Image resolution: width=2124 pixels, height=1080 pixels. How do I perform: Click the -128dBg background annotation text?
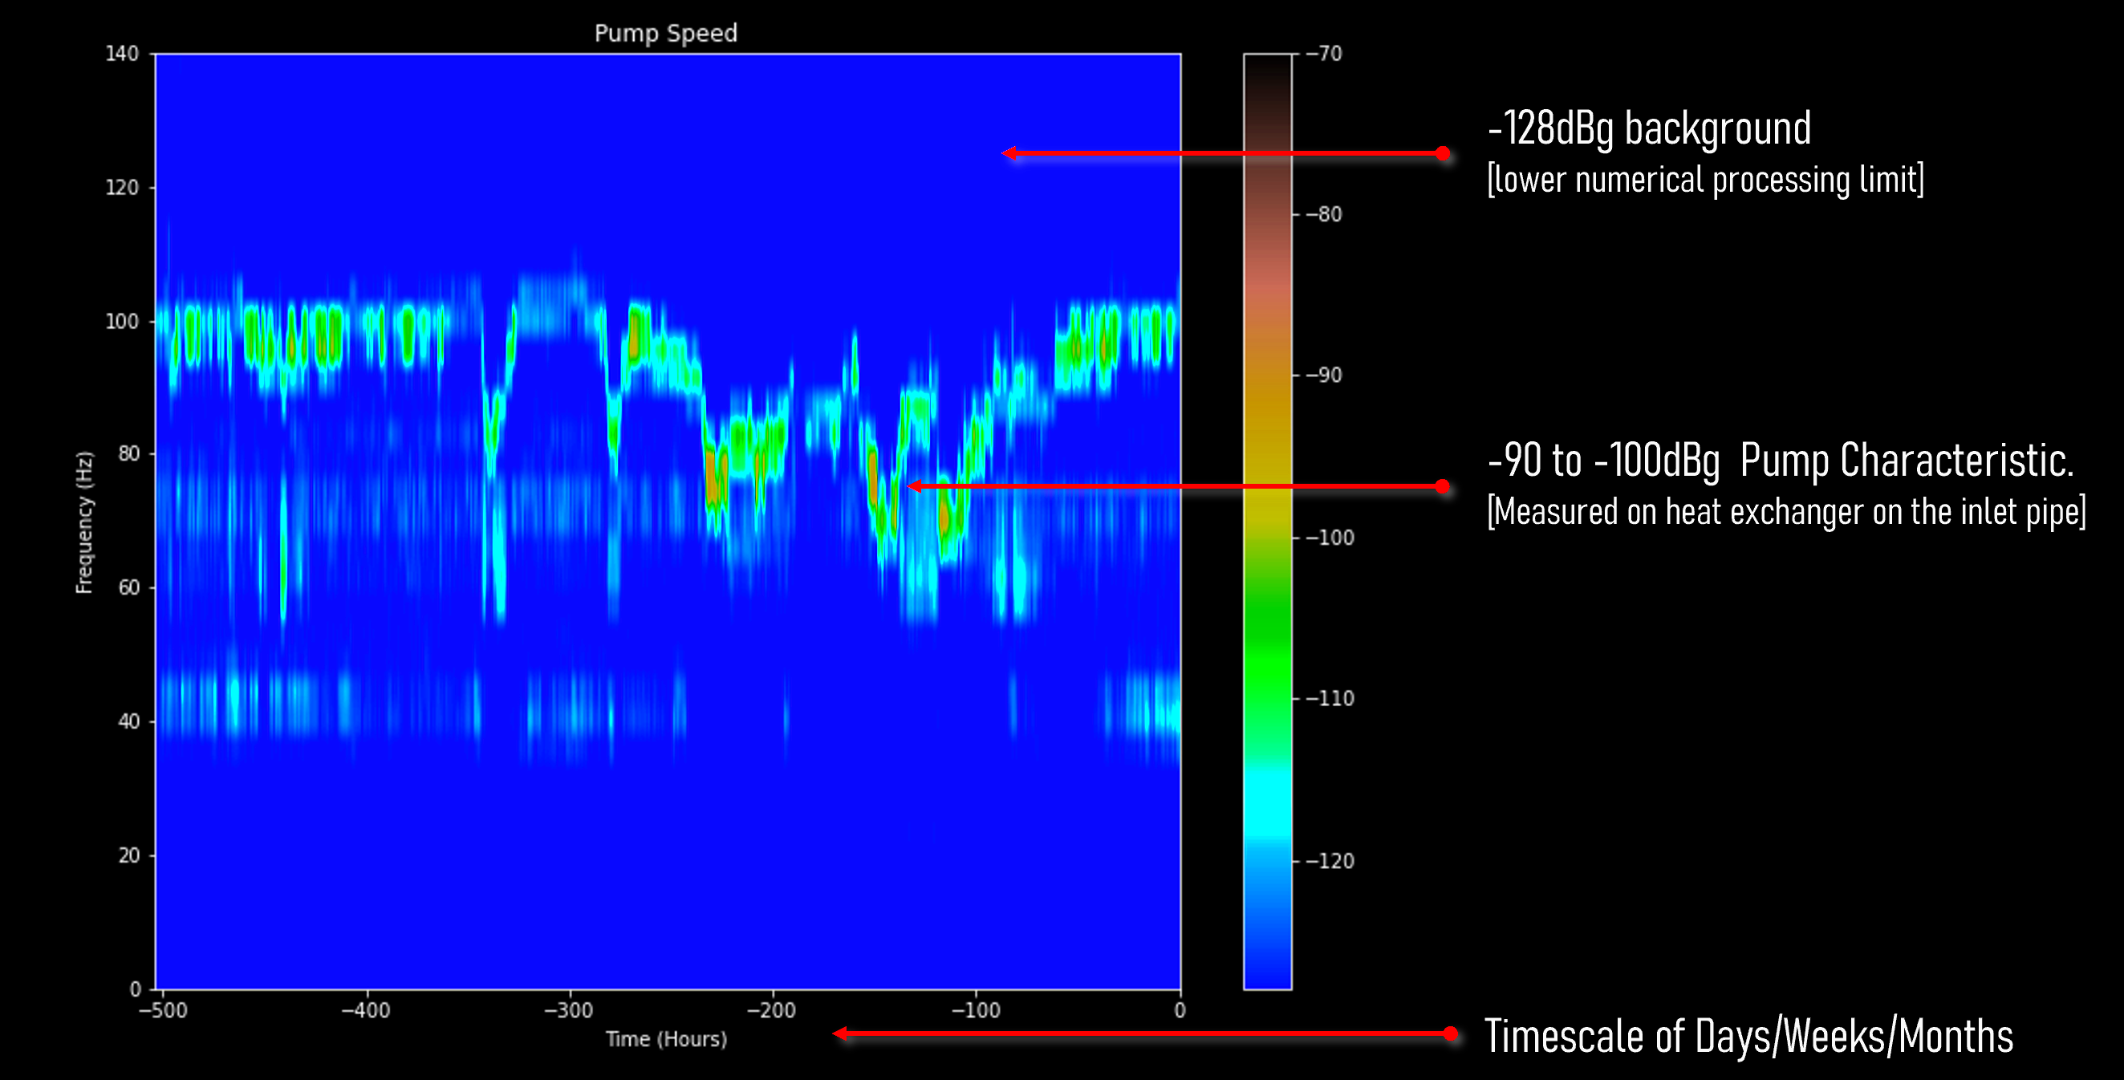(1649, 129)
